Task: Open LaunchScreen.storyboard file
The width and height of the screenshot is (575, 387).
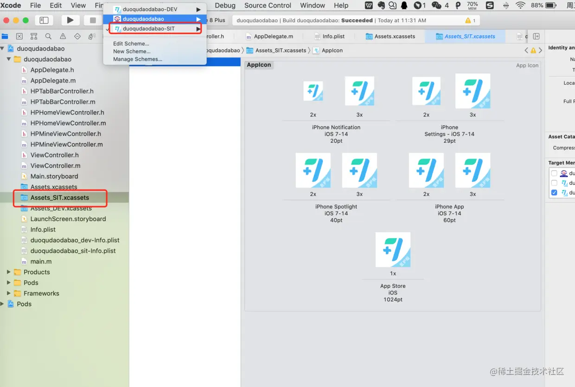Action: 69,219
